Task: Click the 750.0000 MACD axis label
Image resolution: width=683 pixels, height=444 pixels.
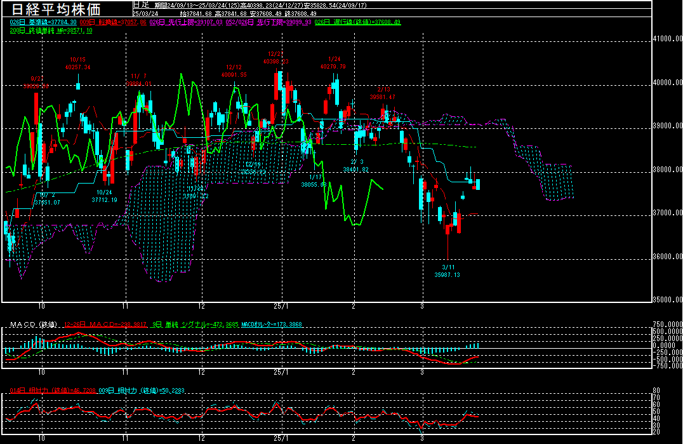Action: point(668,325)
